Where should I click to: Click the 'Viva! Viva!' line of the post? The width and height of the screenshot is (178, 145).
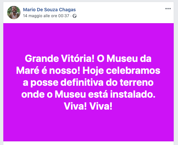point(88,106)
